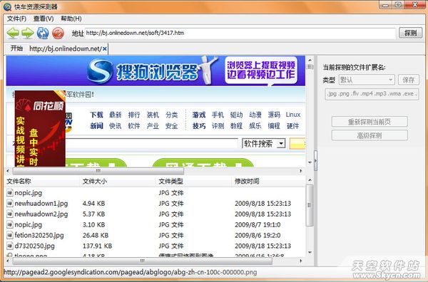Click file icon beside fetion320250.jpg
Viewport: 428px width, 282px height.
pyautogui.click(x=10, y=235)
